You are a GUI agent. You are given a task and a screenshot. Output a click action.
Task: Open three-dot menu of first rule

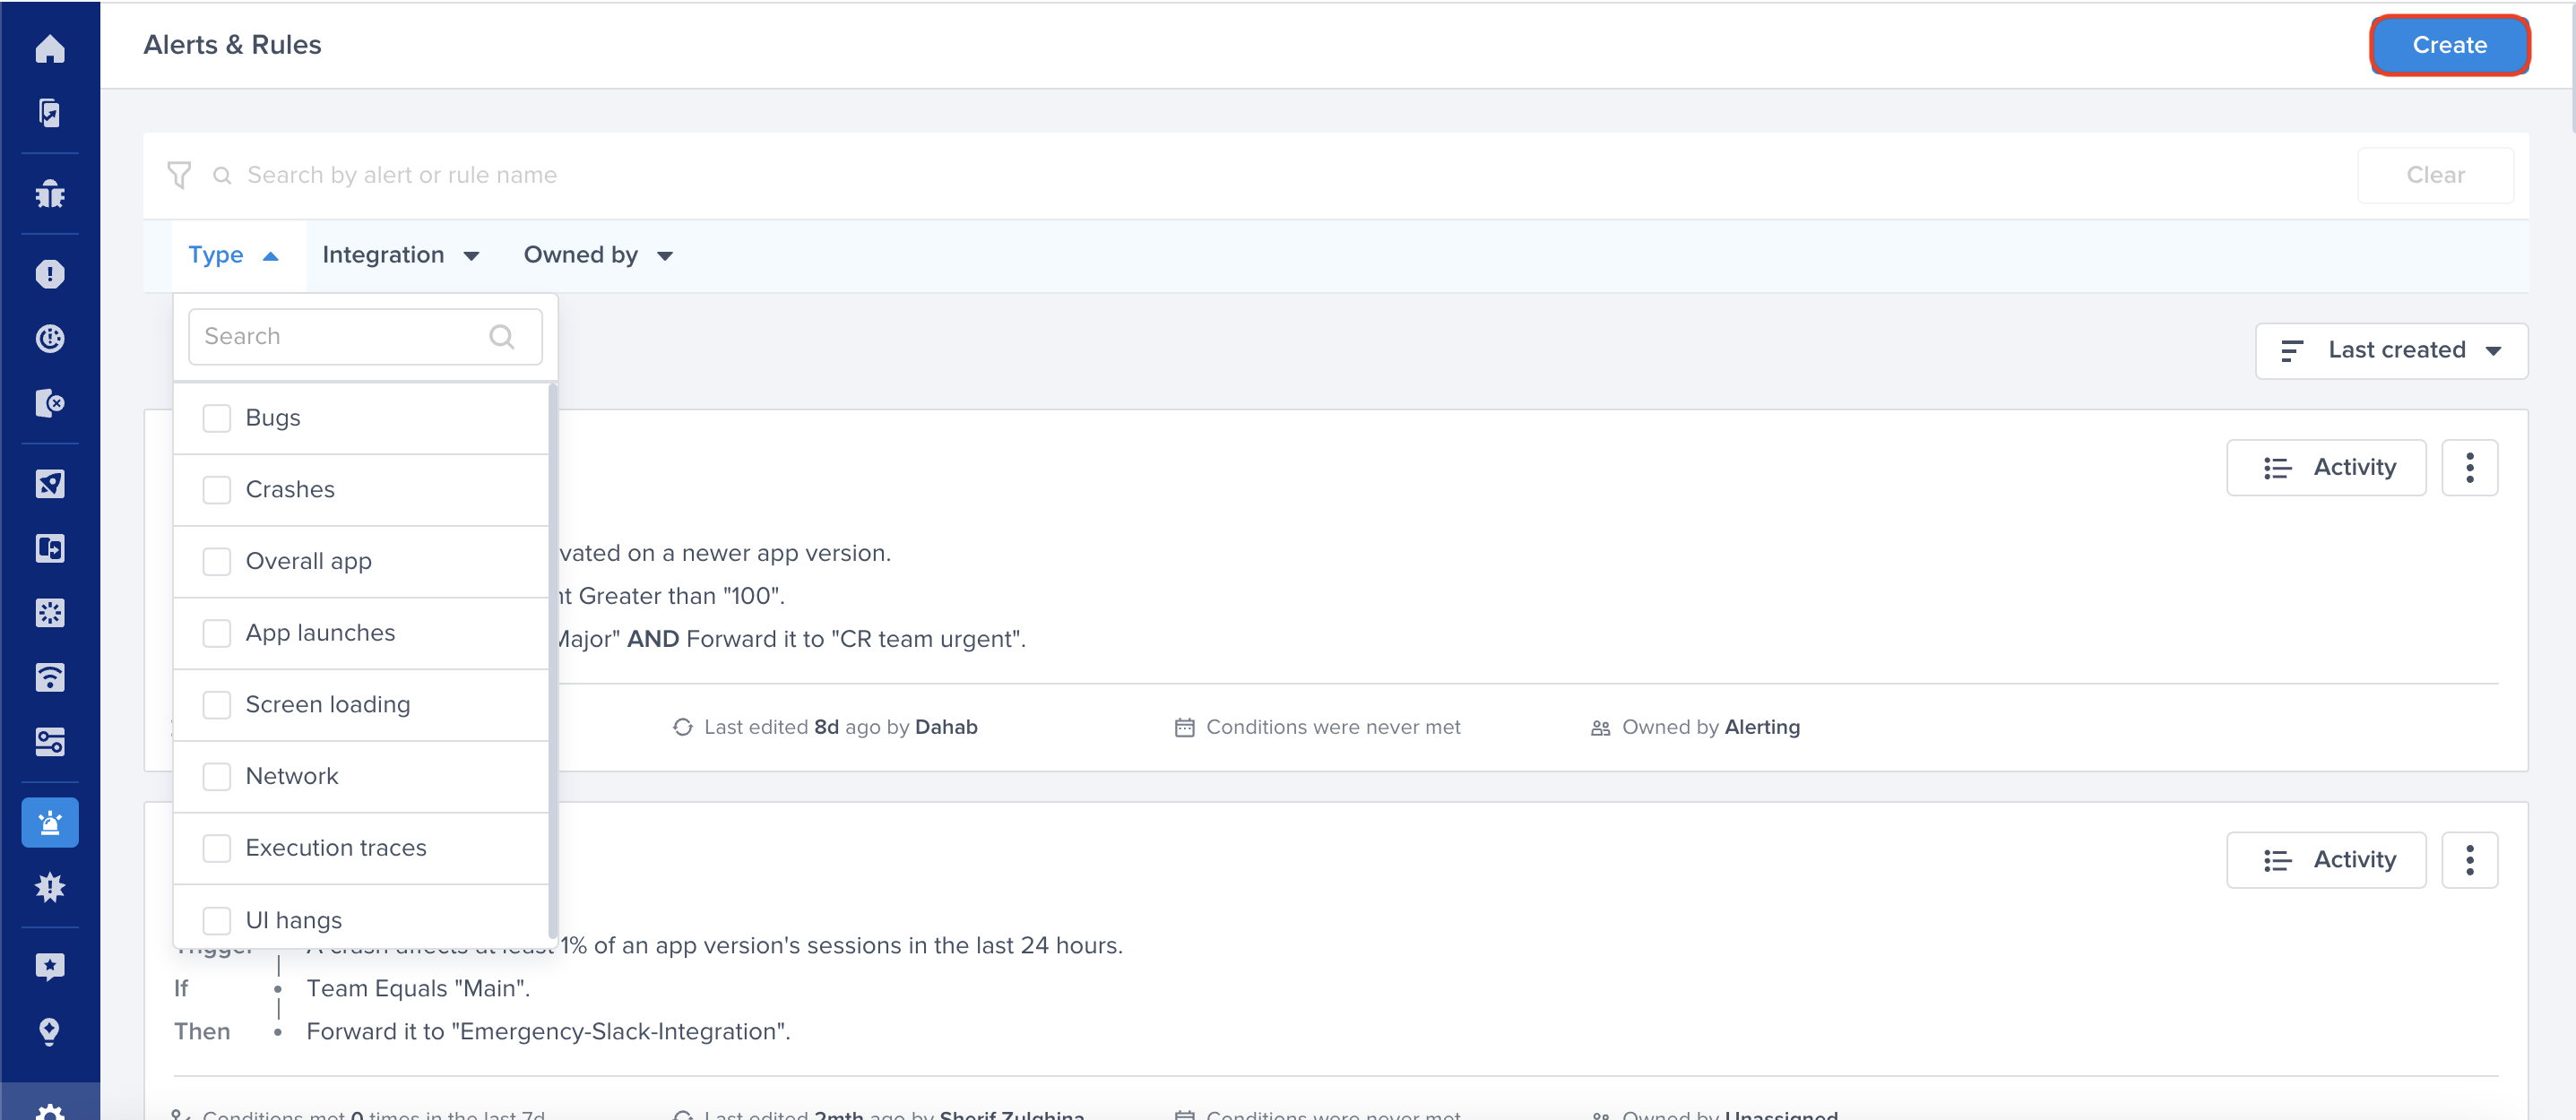click(2469, 467)
